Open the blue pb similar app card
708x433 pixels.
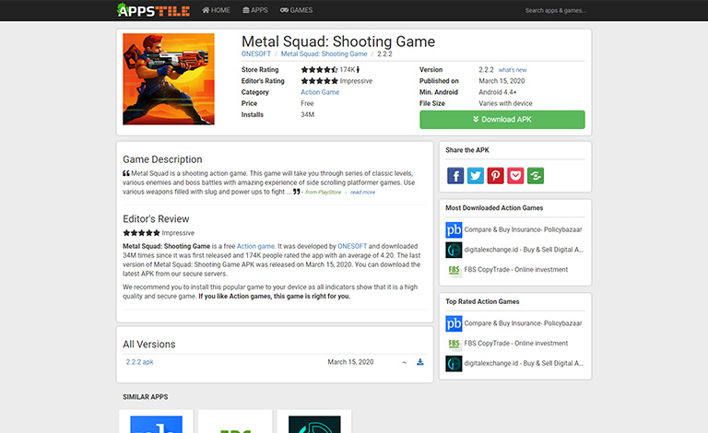(x=156, y=422)
